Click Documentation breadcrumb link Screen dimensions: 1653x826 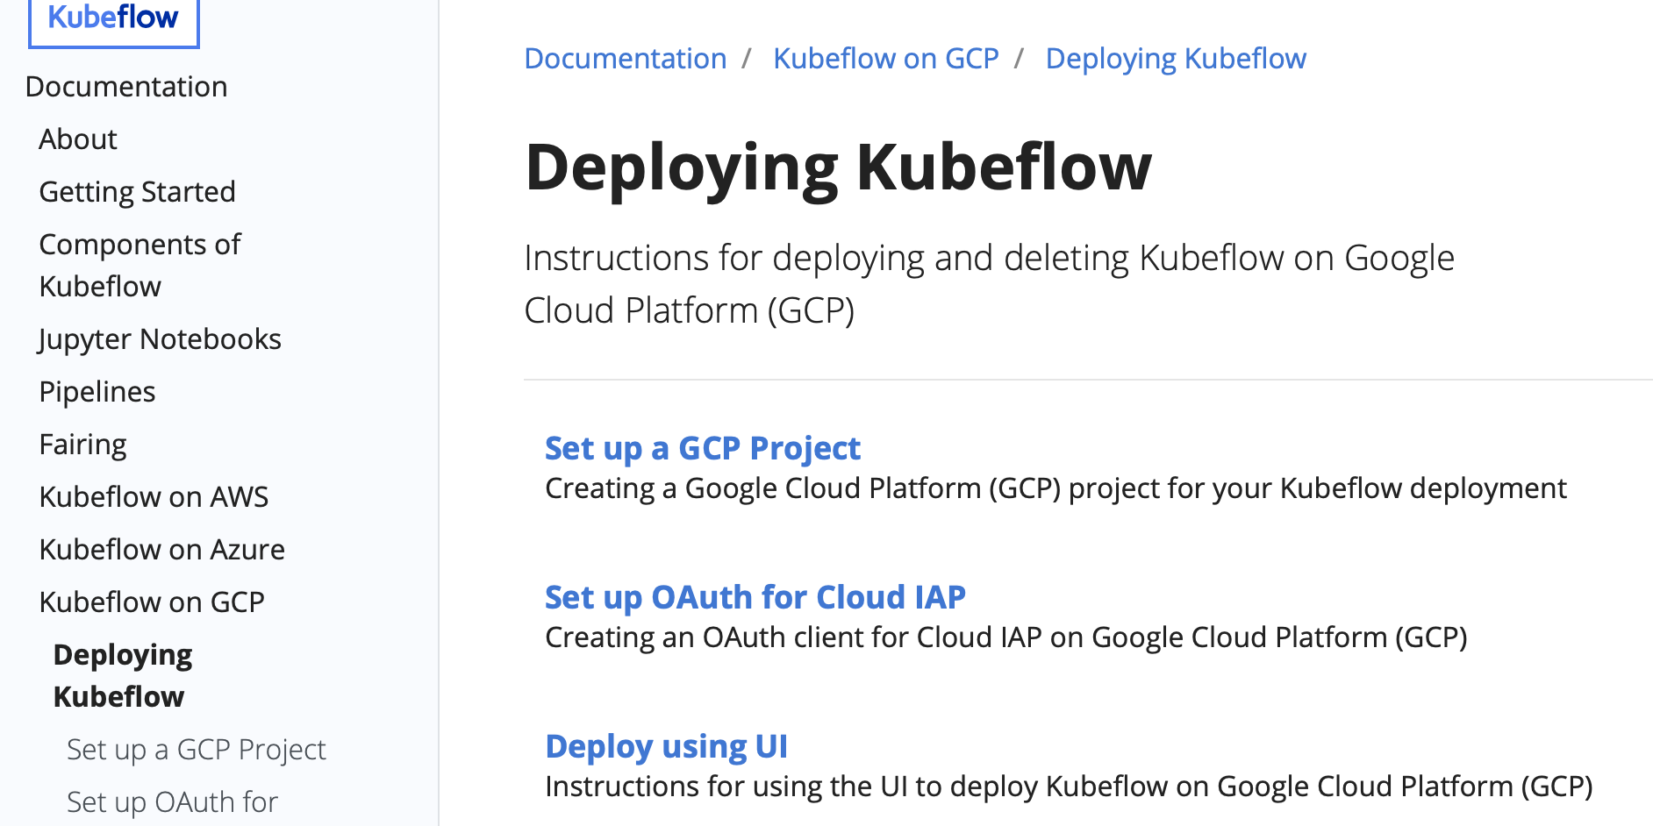(626, 59)
